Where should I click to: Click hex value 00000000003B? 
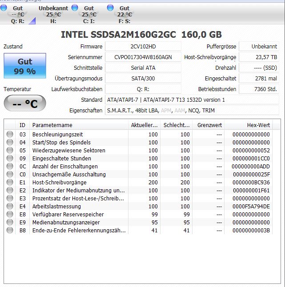(251, 230)
